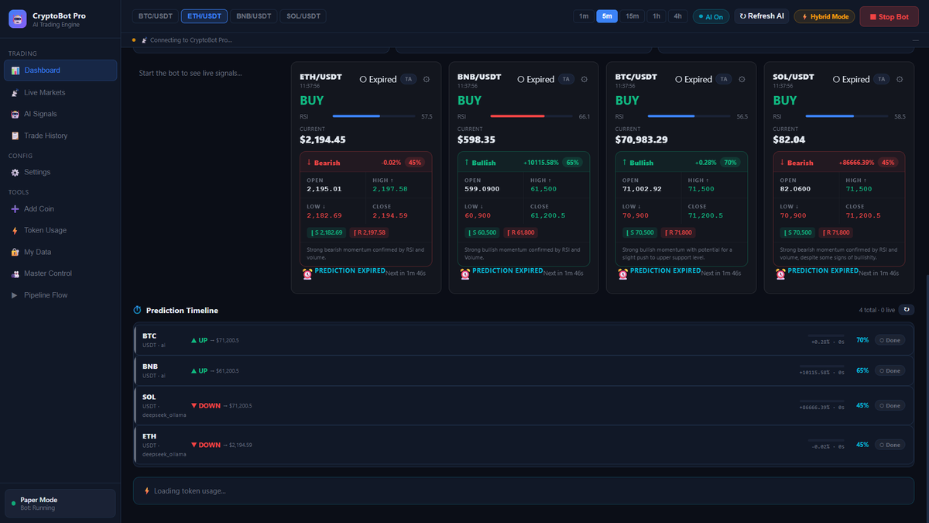This screenshot has width=929, height=523.
Task: Click the Done badge on BTC row
Action: (890, 340)
